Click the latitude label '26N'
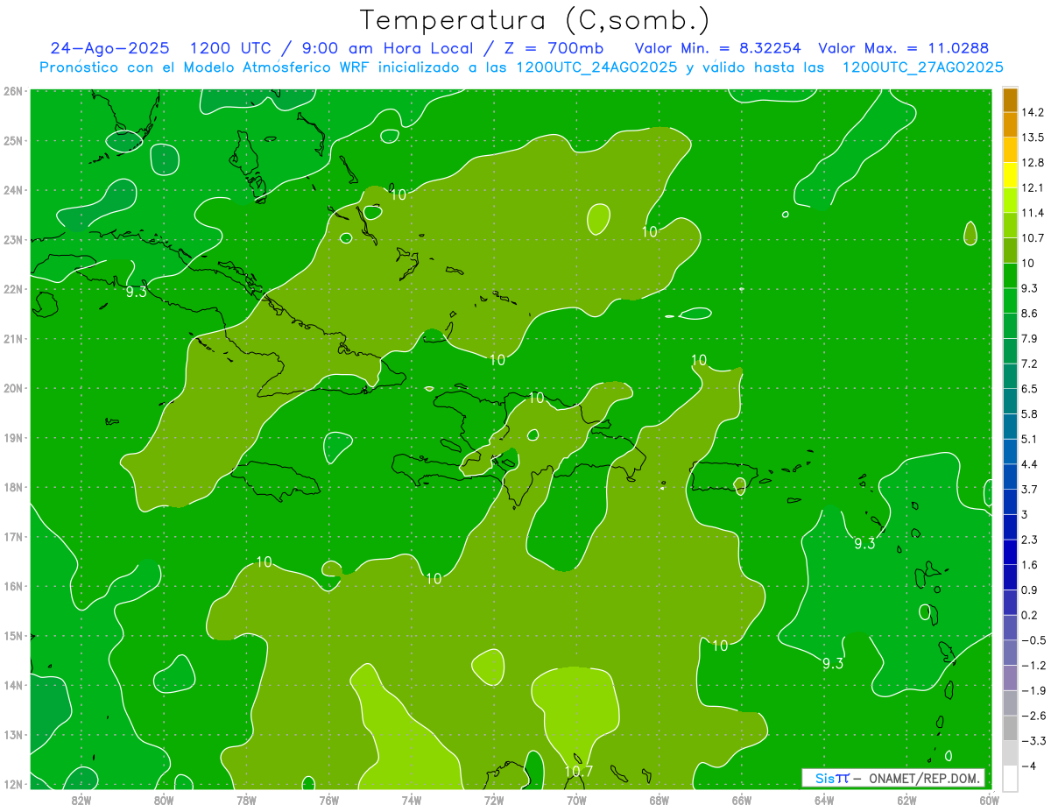1051x812 pixels. tap(13, 91)
